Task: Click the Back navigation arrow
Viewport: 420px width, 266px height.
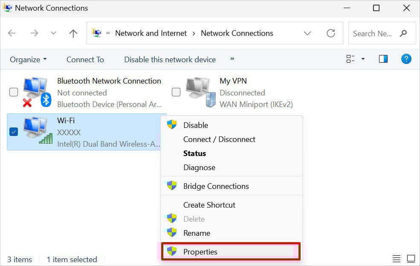Action: tap(12, 33)
